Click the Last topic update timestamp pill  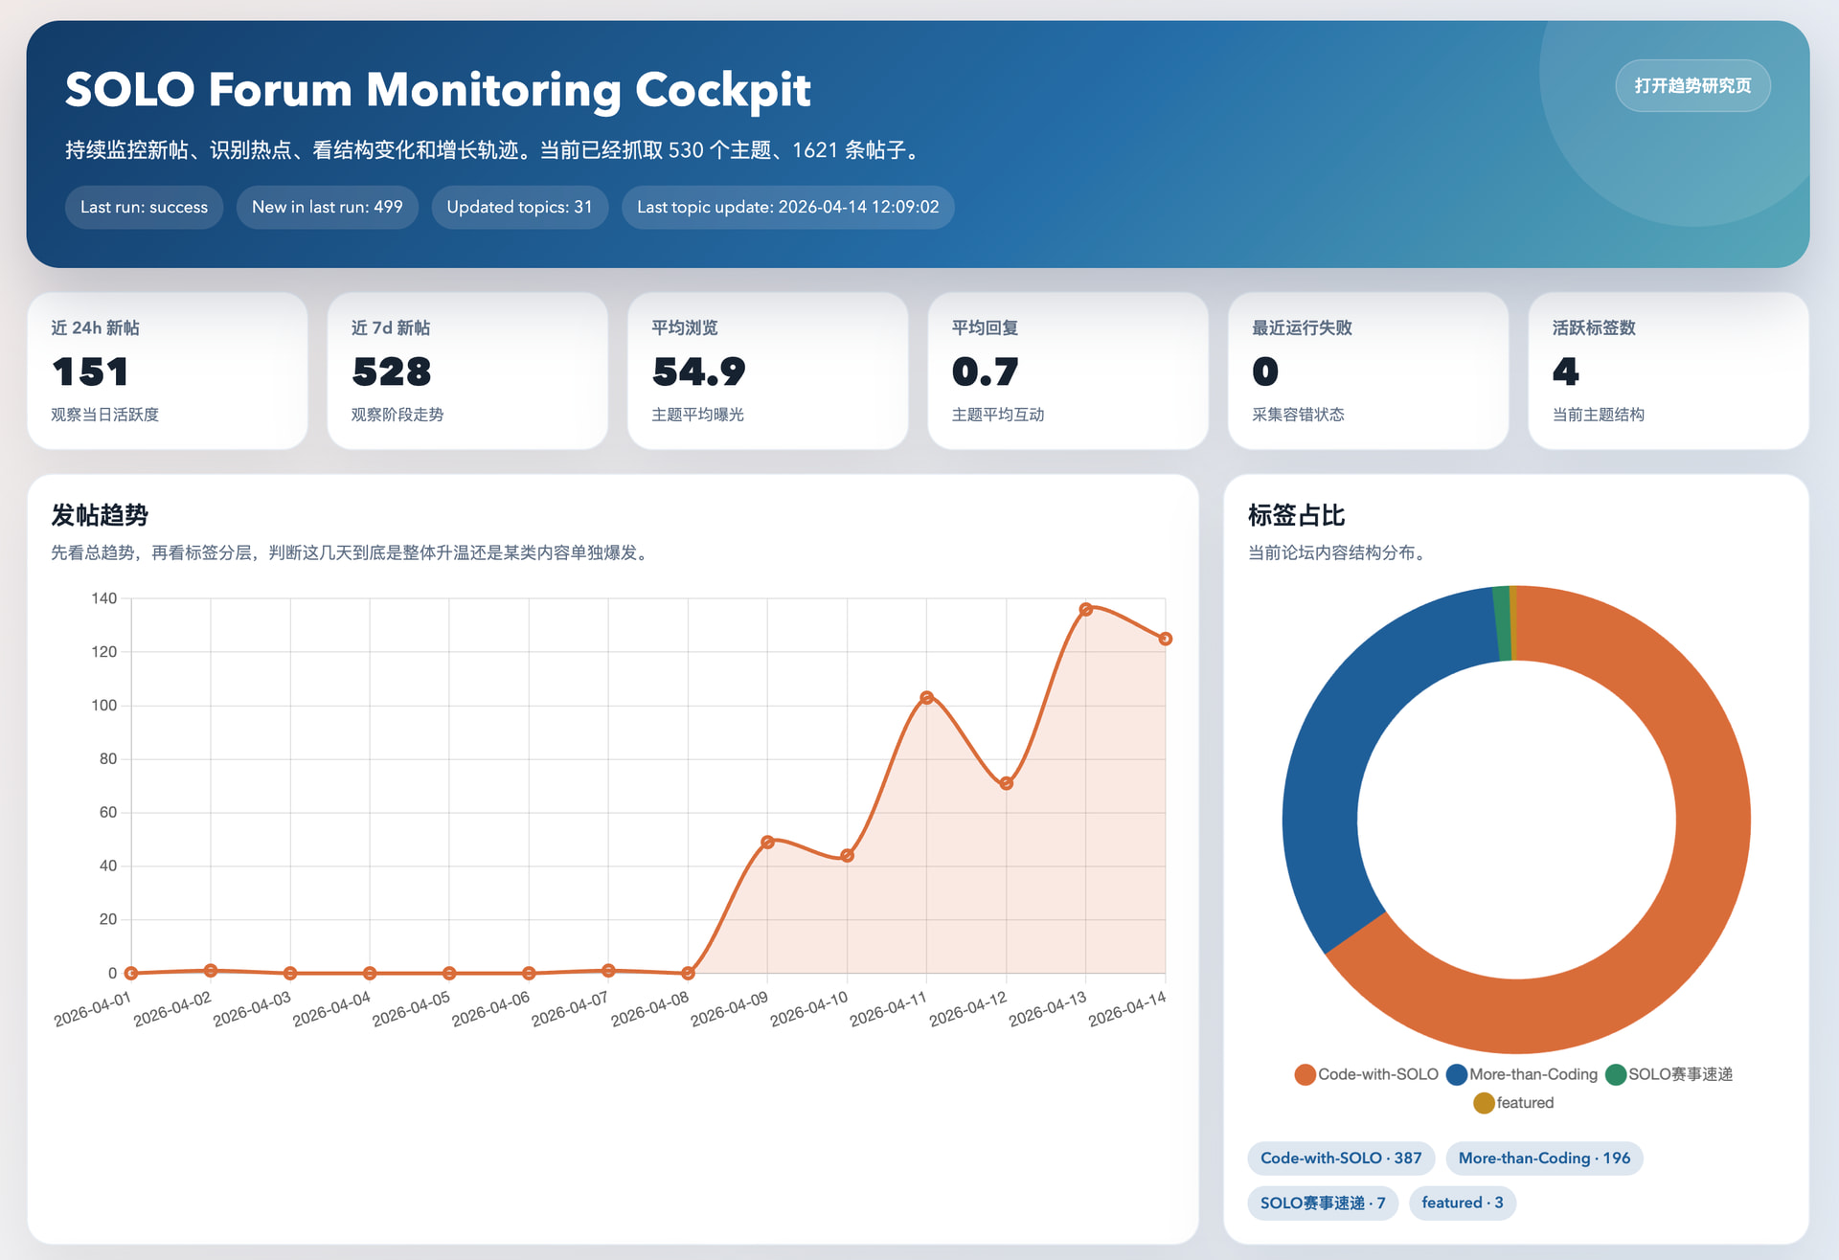click(x=787, y=207)
